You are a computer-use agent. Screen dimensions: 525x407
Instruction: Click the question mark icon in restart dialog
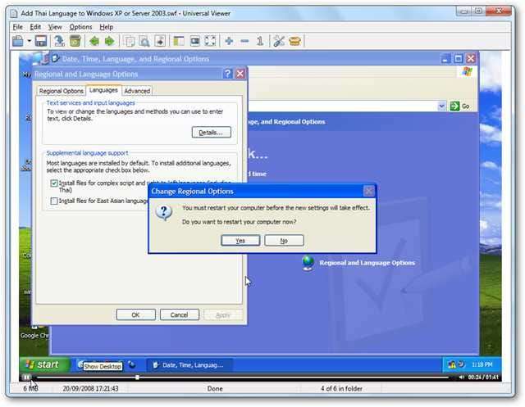click(x=164, y=213)
